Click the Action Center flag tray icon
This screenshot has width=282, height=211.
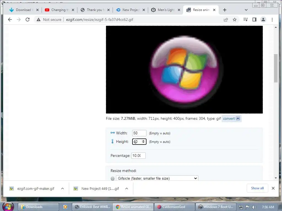click(248, 207)
